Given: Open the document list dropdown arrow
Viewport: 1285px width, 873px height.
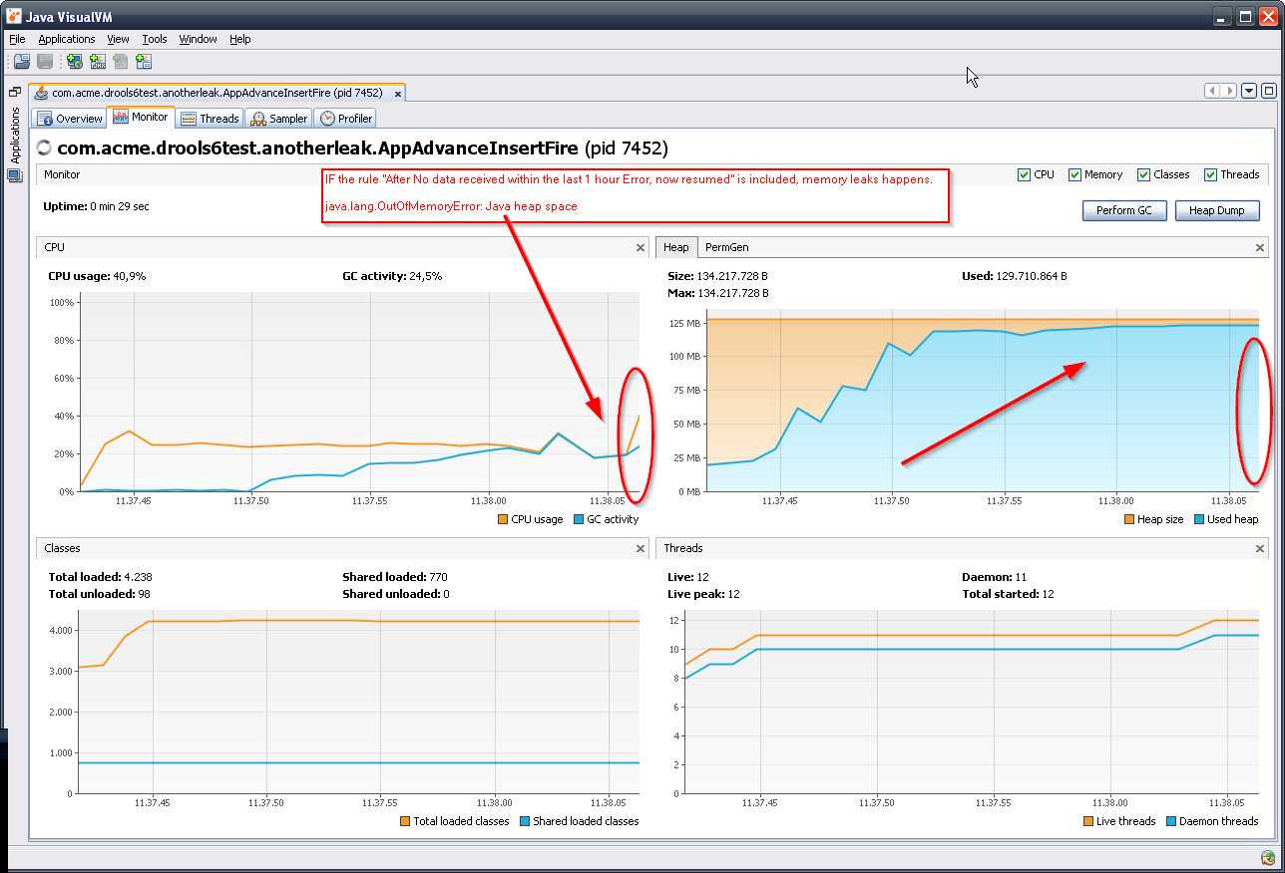Looking at the screenshot, I should point(1249,91).
